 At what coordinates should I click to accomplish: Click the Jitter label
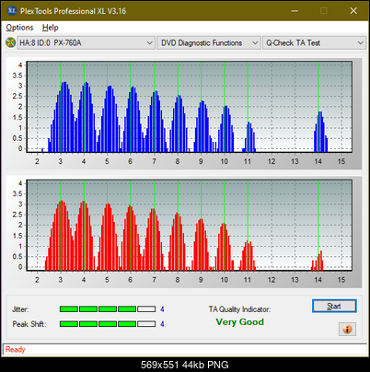(x=20, y=309)
